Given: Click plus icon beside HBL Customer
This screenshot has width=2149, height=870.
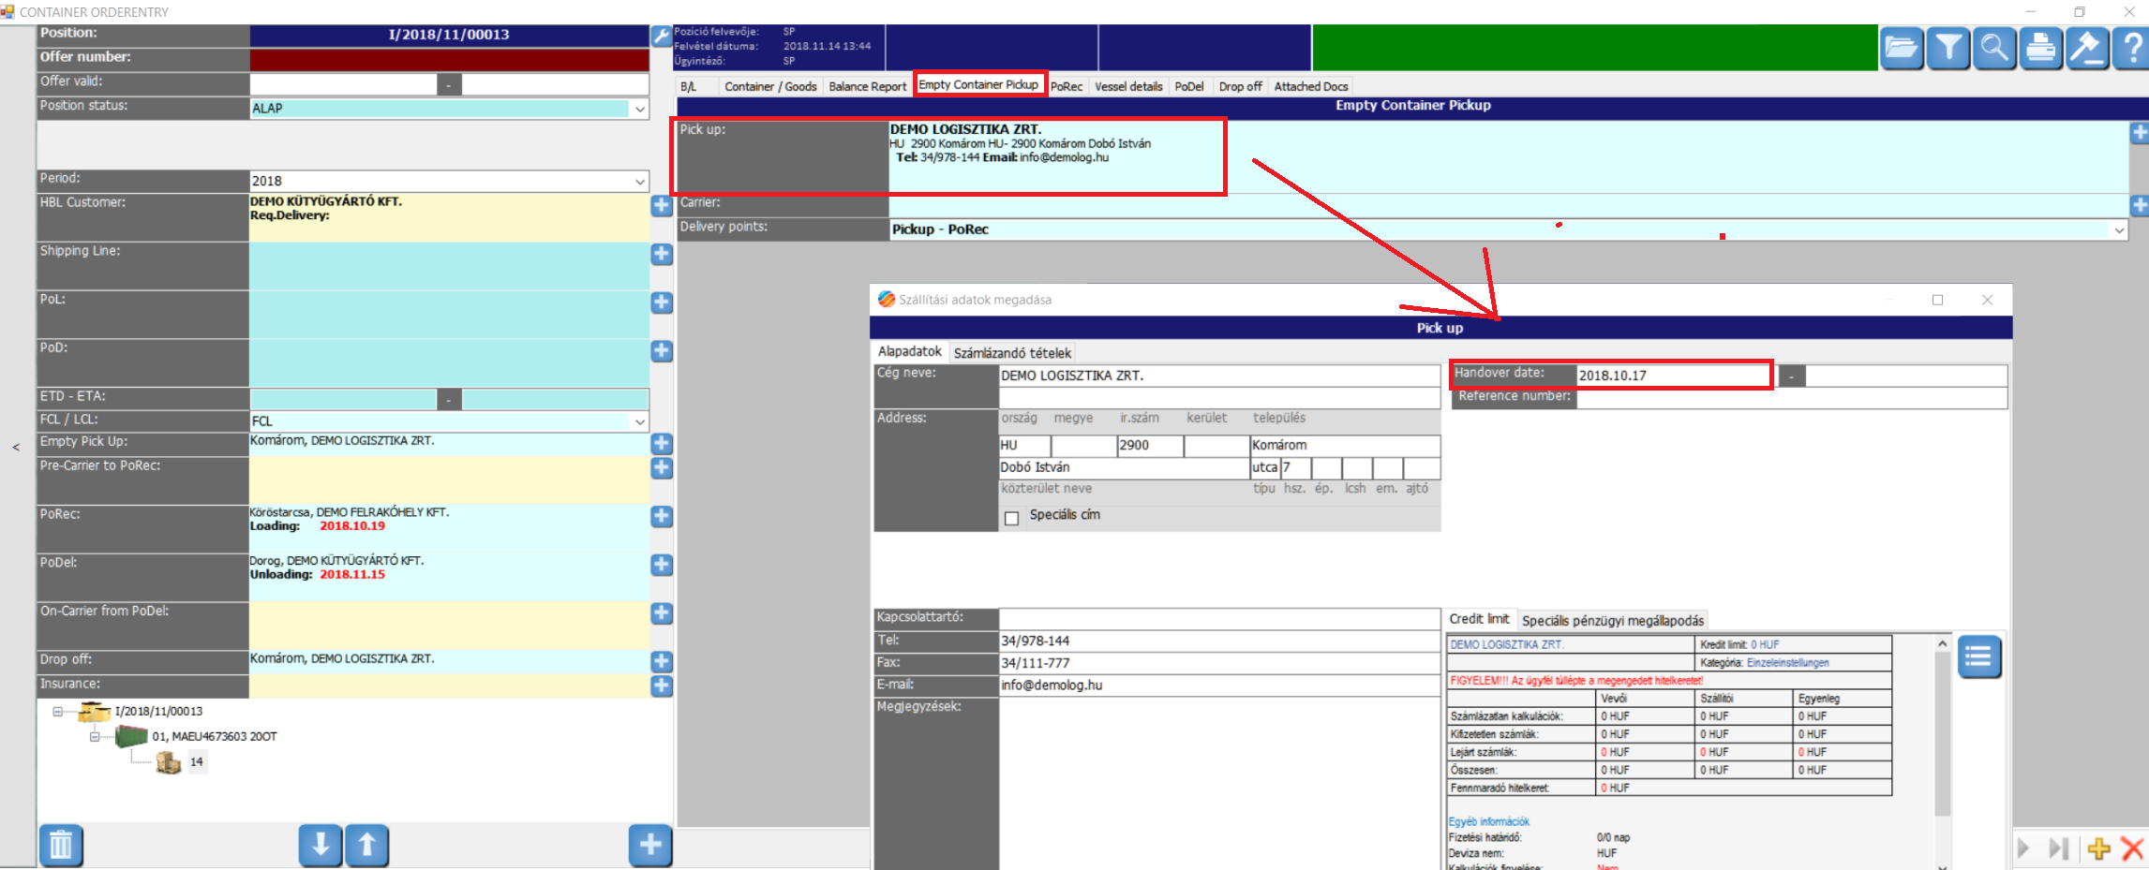Looking at the screenshot, I should 662,205.
